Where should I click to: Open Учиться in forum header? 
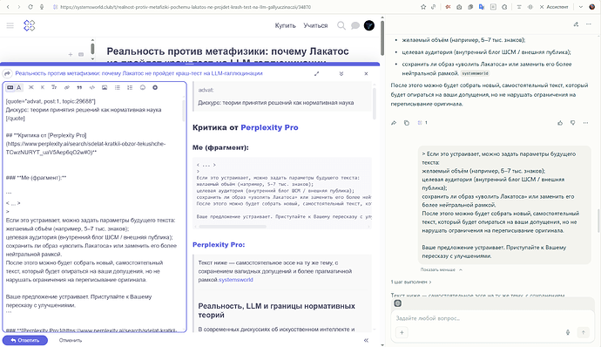315,25
